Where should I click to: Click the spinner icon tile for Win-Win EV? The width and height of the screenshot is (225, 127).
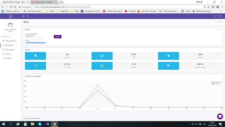click(35, 66)
